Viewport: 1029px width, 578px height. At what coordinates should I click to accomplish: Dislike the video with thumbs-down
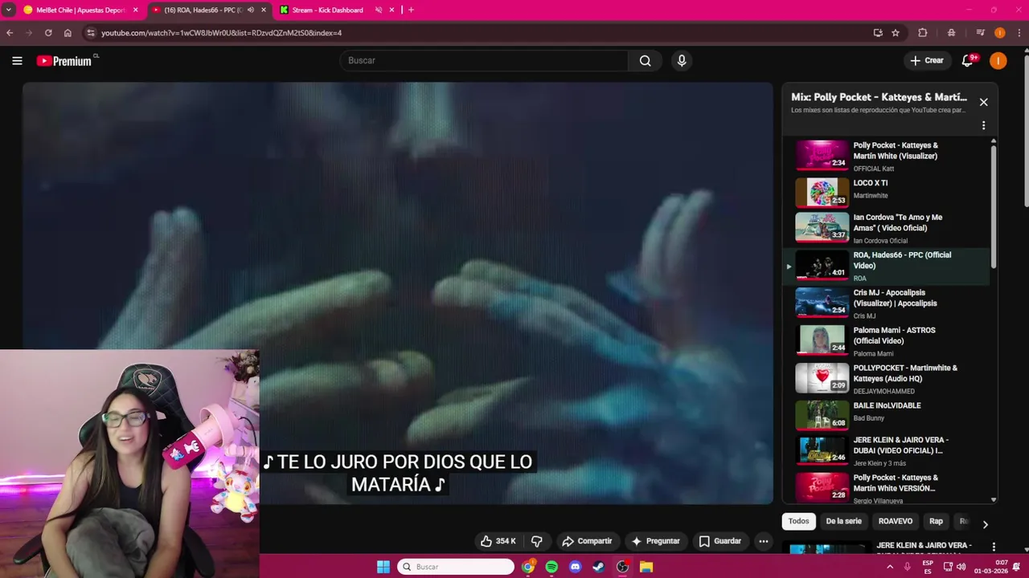pos(536,541)
